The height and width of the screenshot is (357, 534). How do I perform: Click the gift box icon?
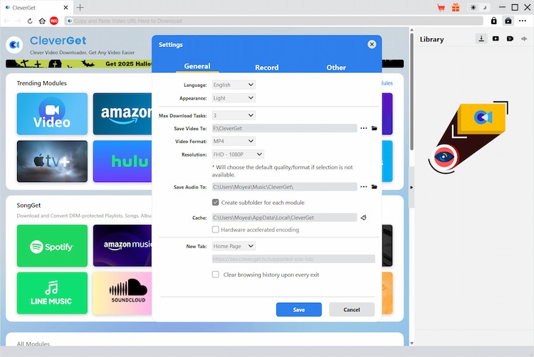coord(456,7)
